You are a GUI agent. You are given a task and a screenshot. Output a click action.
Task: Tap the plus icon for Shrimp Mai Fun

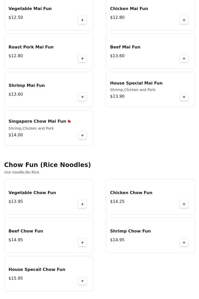pos(82,97)
